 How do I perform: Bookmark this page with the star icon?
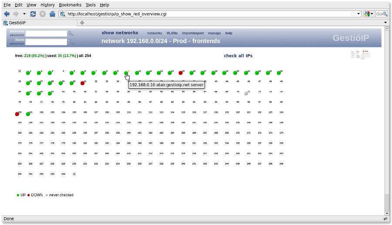click(353, 14)
